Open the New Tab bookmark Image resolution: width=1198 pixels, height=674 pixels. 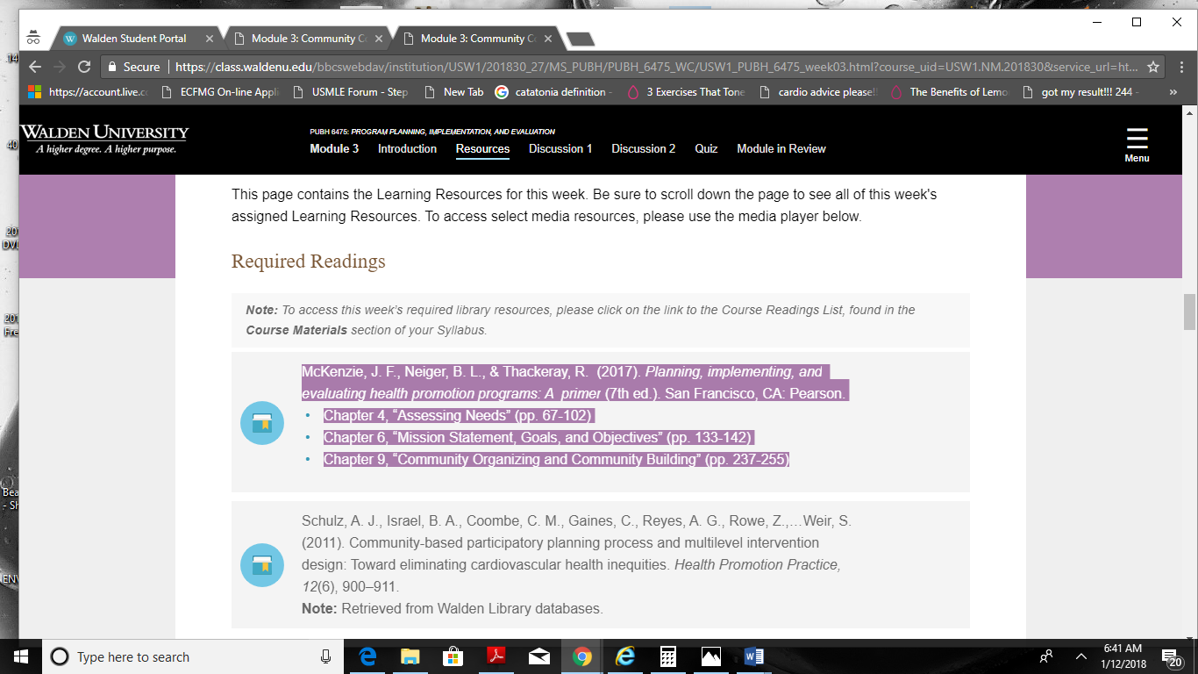(x=454, y=91)
